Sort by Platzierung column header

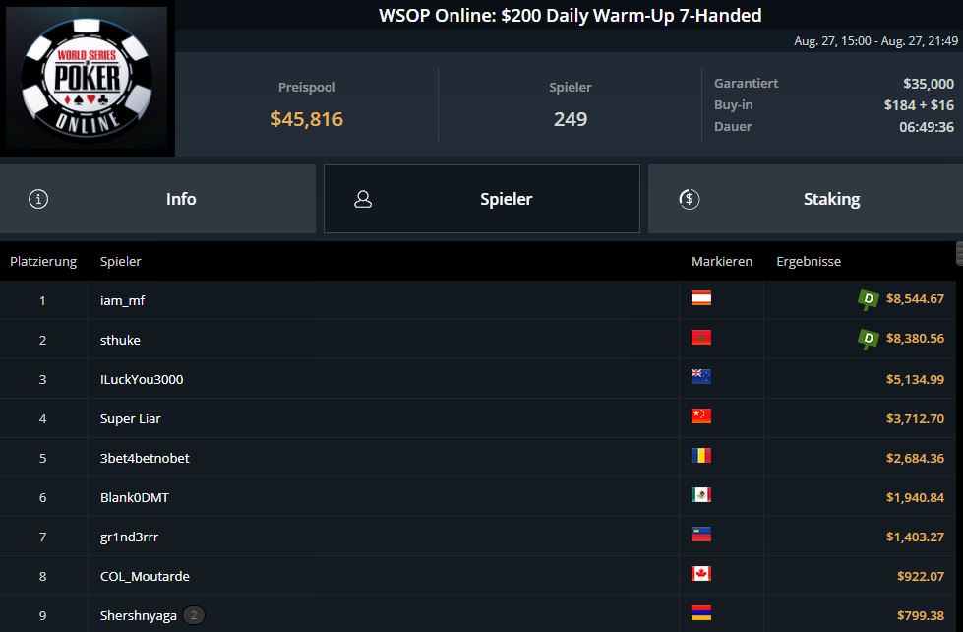[43, 261]
